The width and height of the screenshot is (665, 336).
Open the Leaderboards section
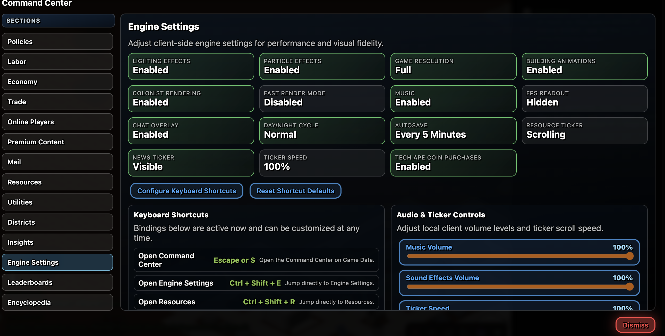click(x=57, y=282)
